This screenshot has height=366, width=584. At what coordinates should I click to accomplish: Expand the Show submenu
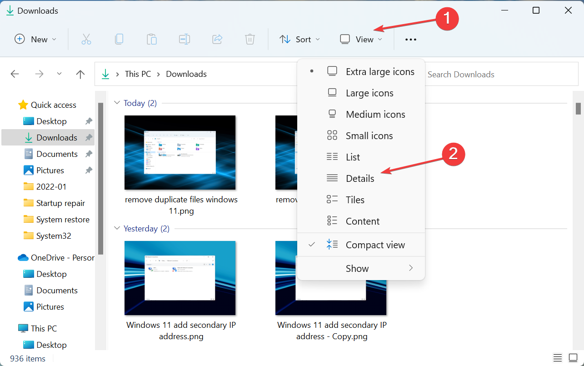click(x=361, y=268)
